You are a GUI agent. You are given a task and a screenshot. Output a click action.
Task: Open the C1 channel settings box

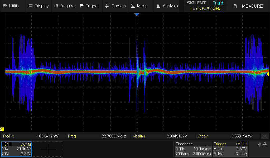tap(16, 149)
